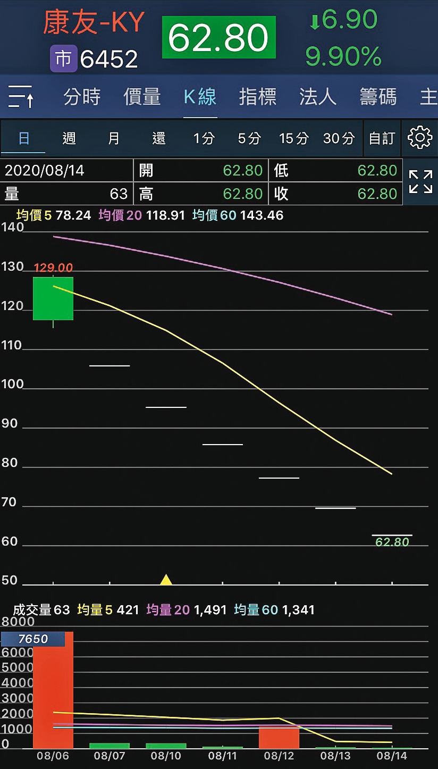Open the chart settings gear icon
This screenshot has width=438, height=769.
(x=420, y=138)
